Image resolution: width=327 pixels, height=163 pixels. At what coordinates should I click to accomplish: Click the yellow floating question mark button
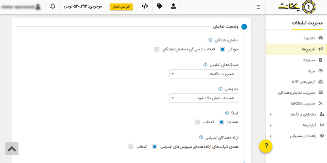click(266, 146)
